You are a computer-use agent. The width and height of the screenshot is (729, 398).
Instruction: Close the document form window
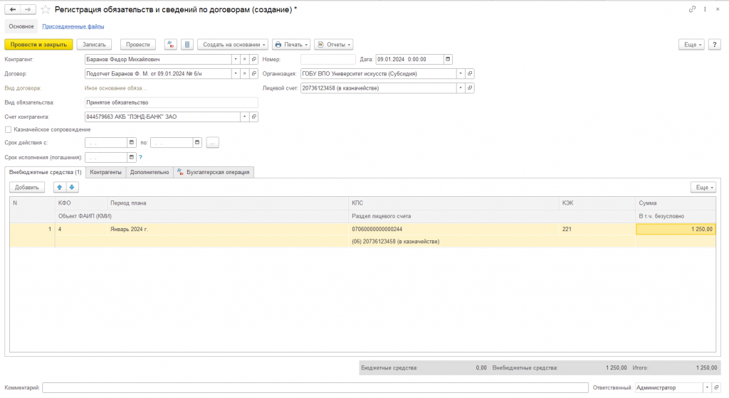coord(718,9)
